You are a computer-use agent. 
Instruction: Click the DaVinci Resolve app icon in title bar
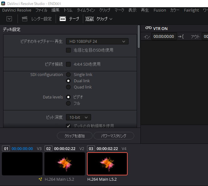(x=4, y=3)
